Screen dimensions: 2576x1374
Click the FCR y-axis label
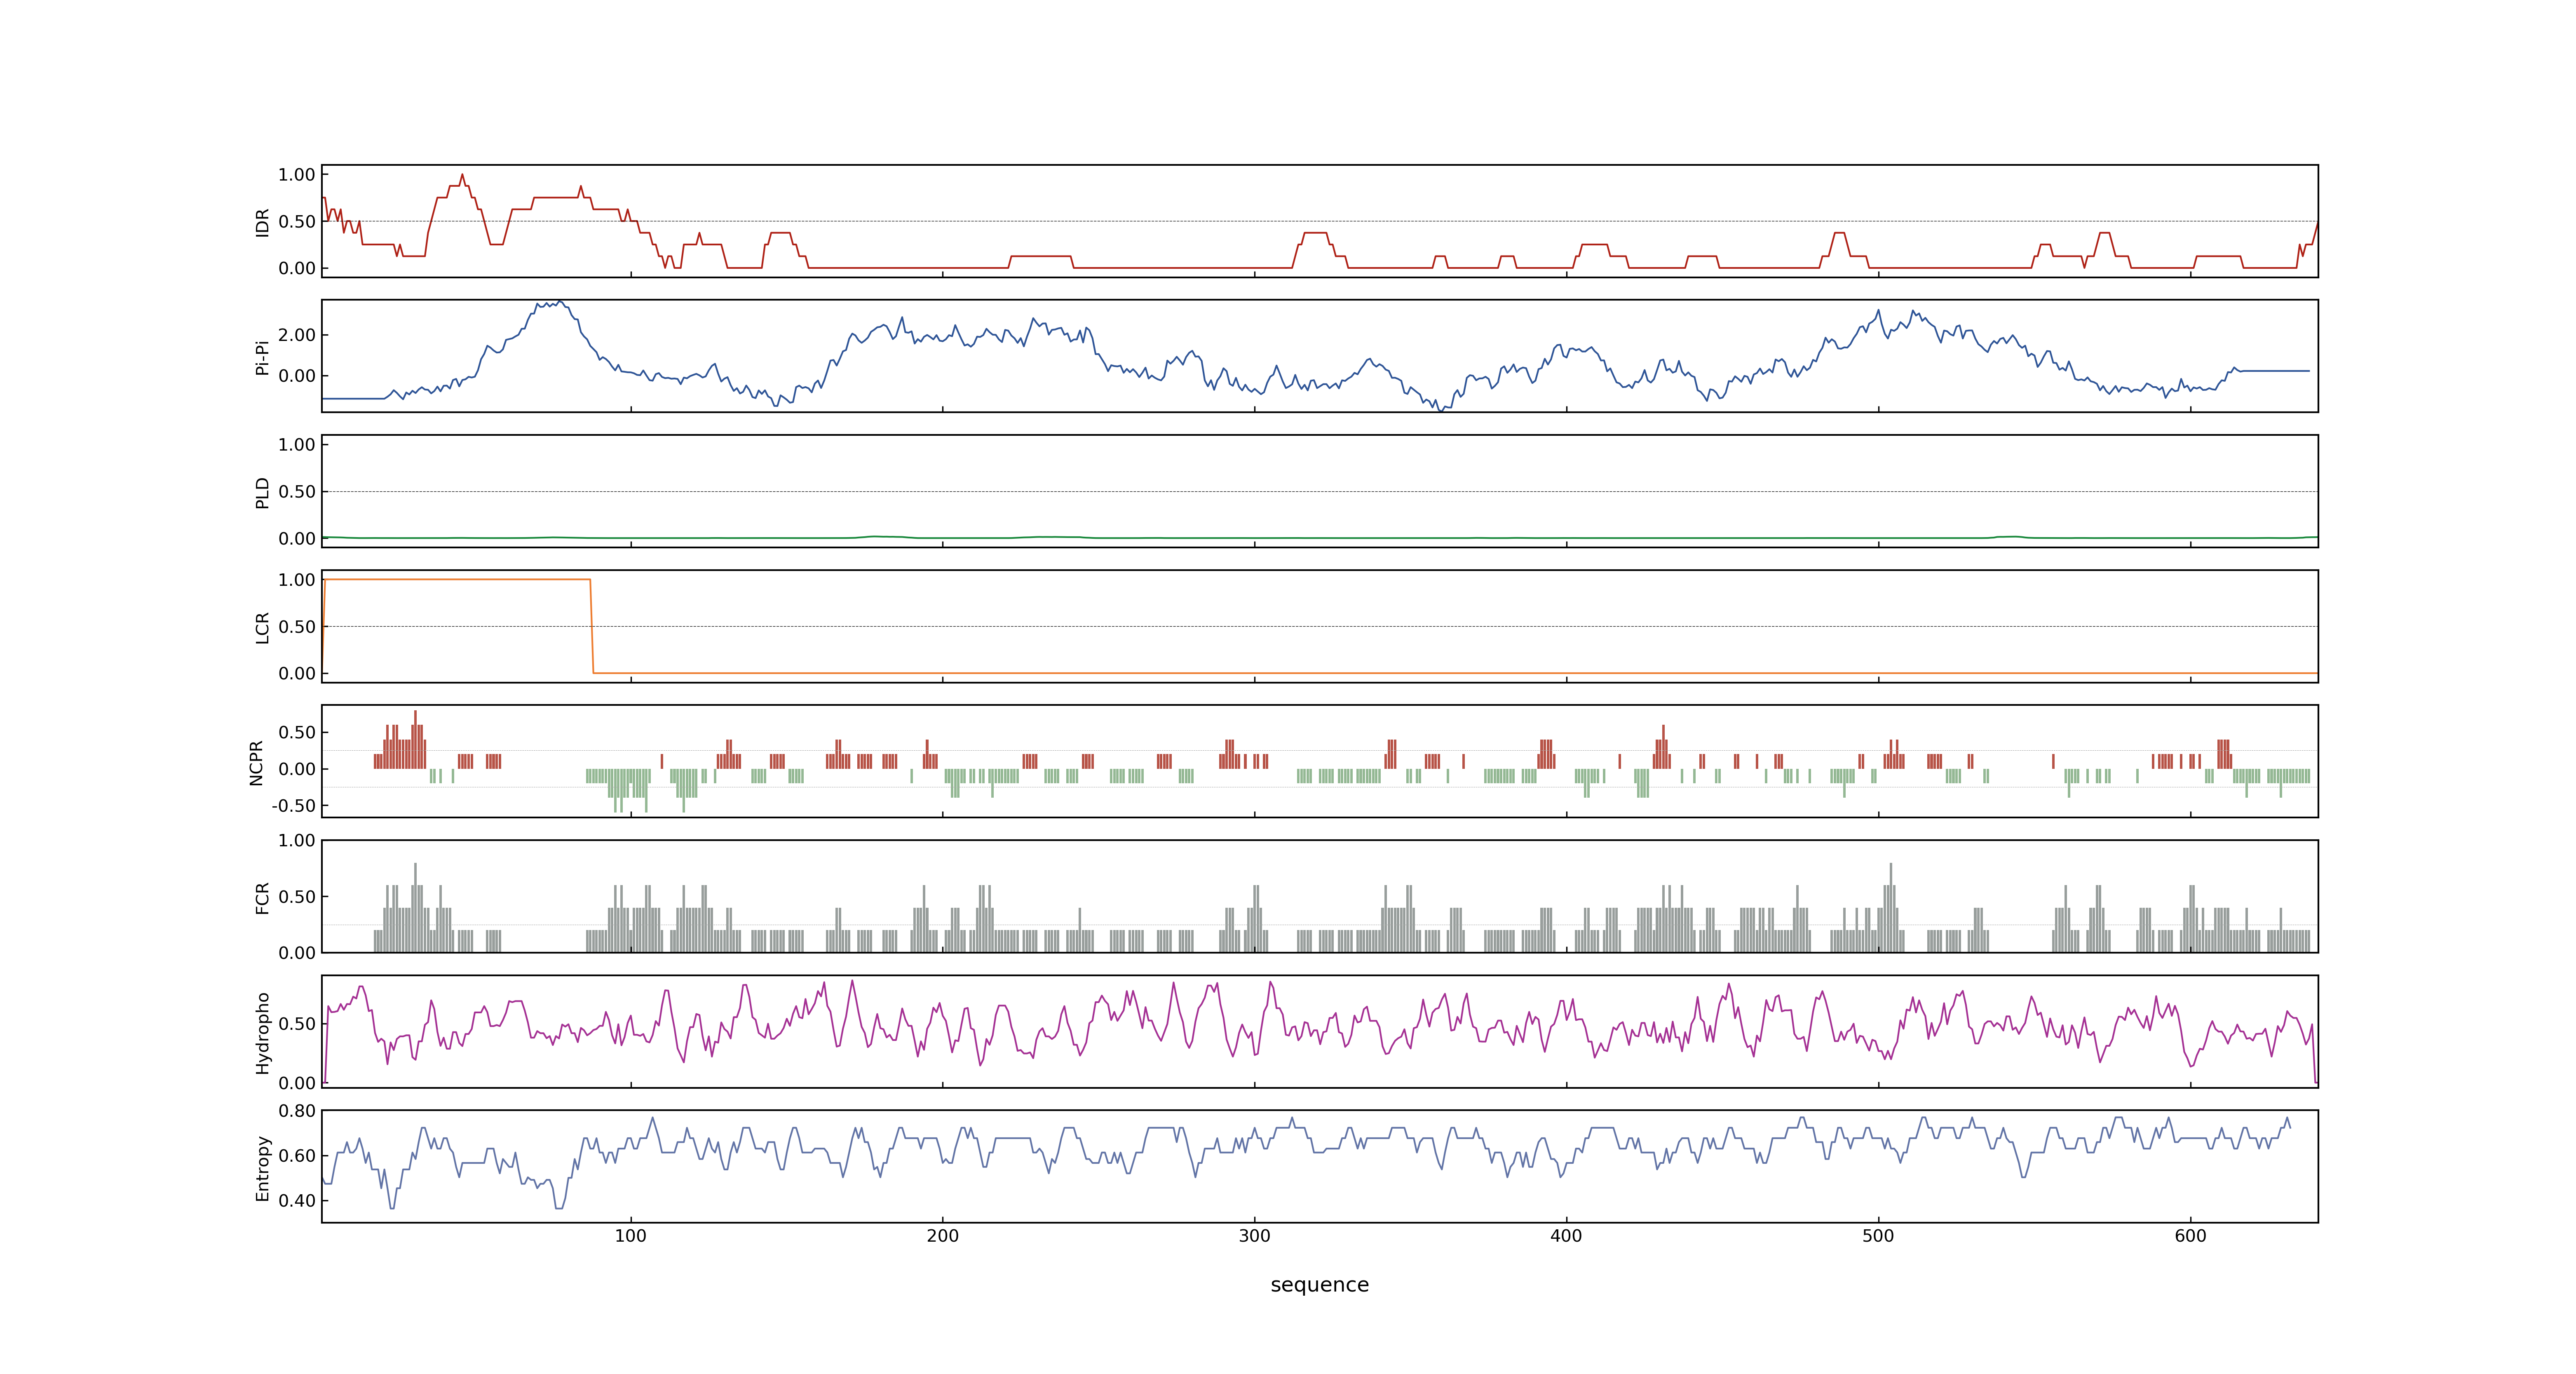(263, 897)
